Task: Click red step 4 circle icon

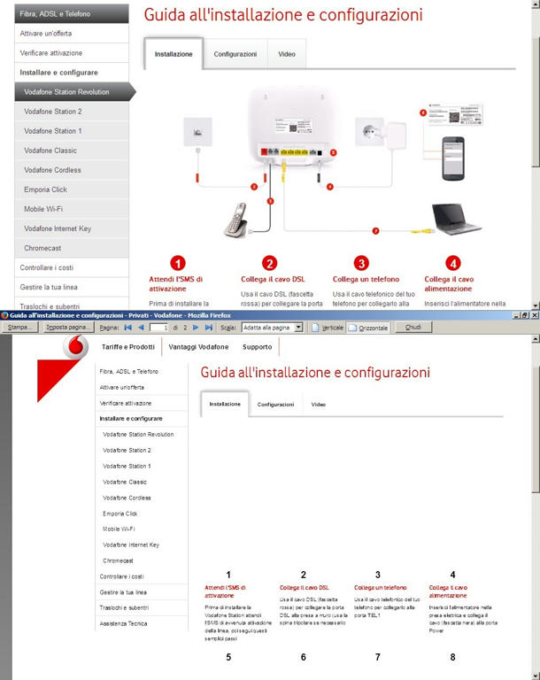Action: (453, 263)
